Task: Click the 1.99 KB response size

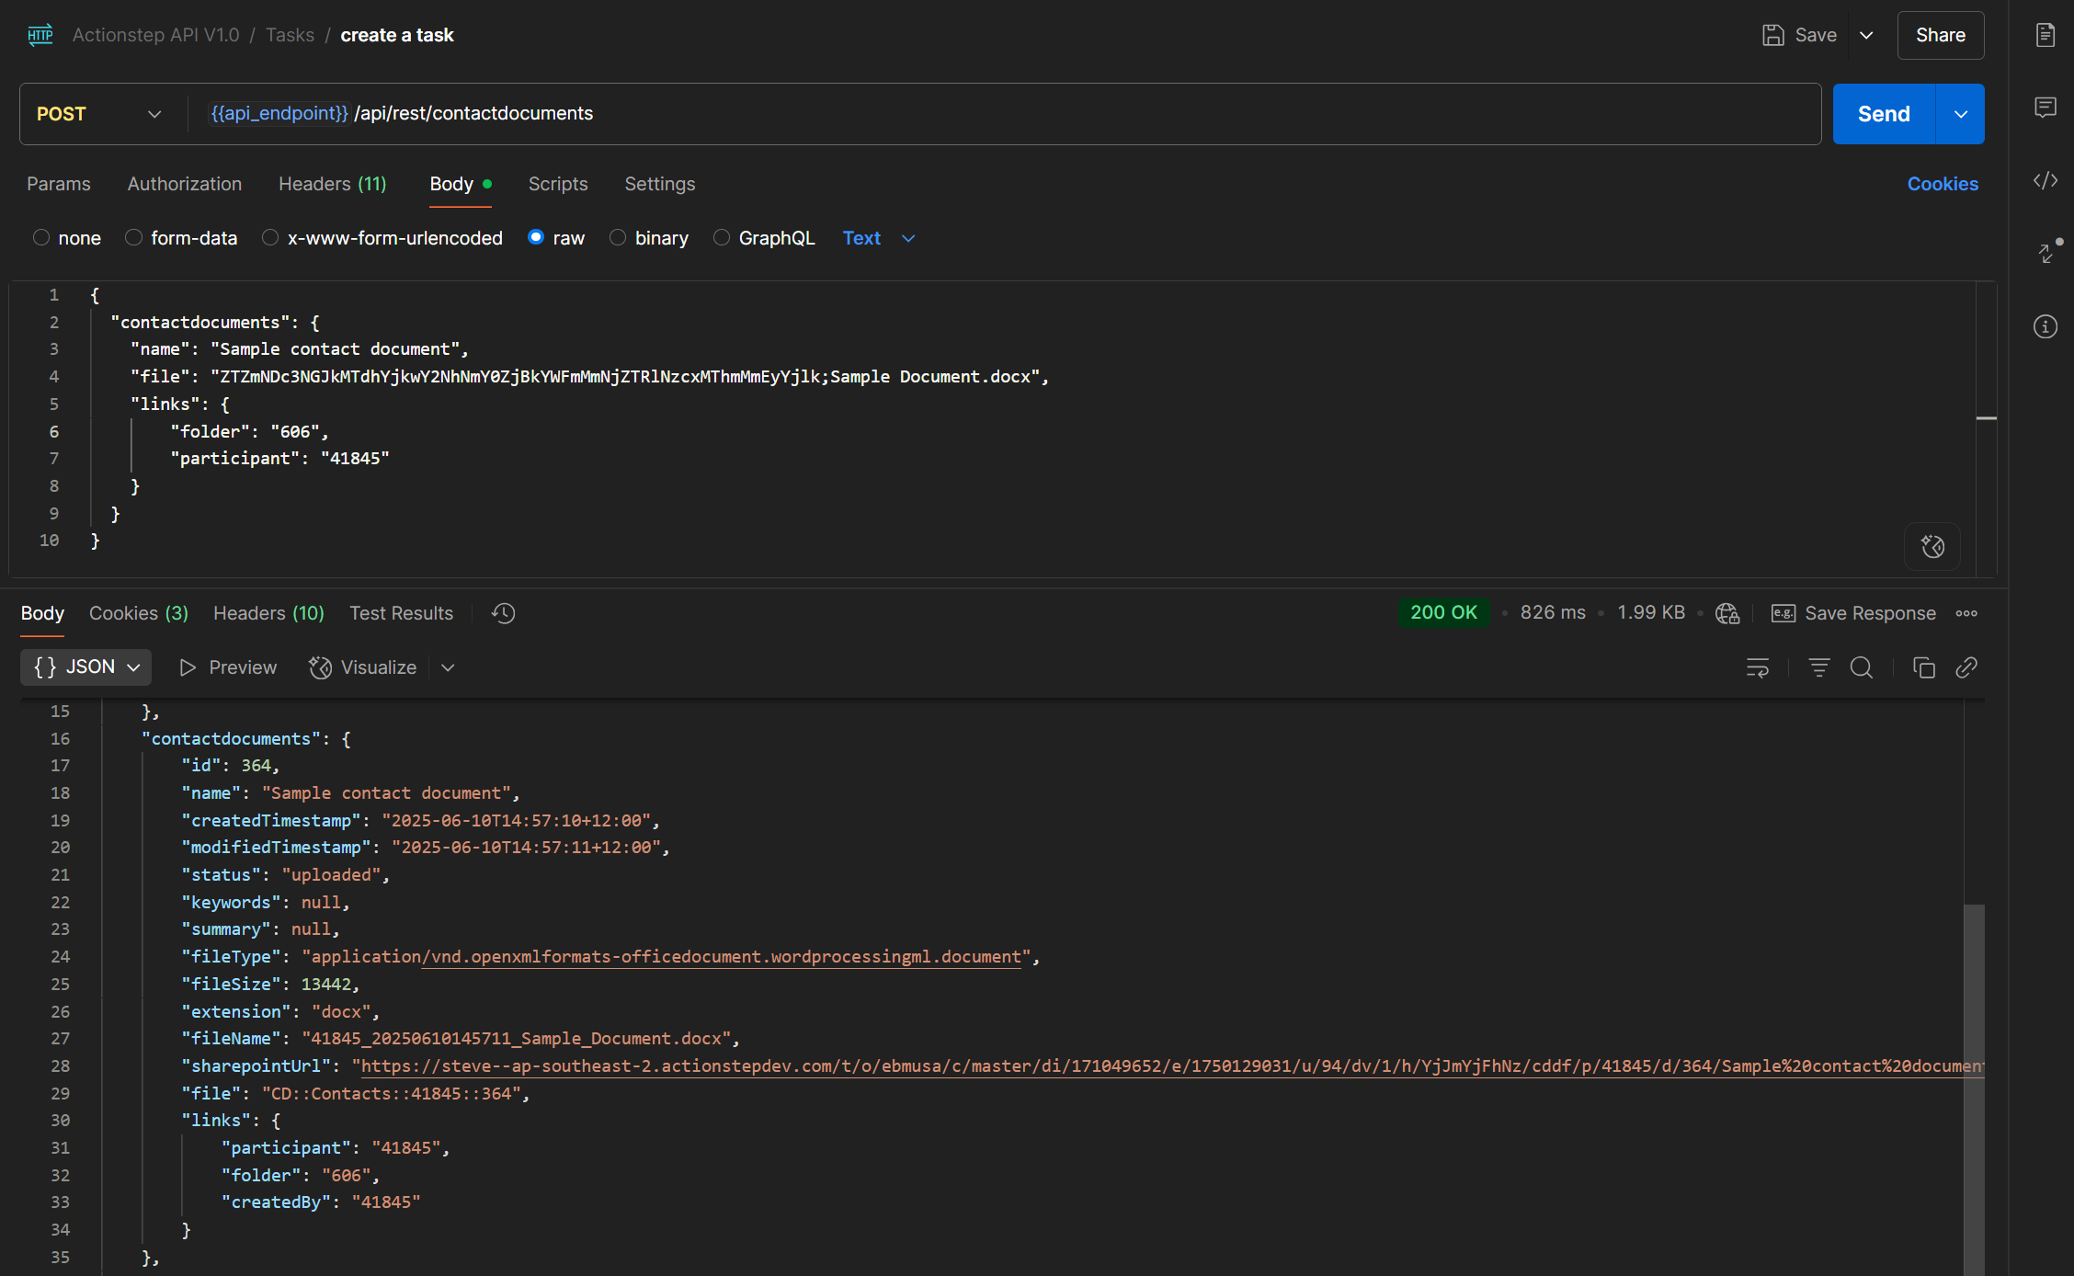Action: [x=1651, y=613]
